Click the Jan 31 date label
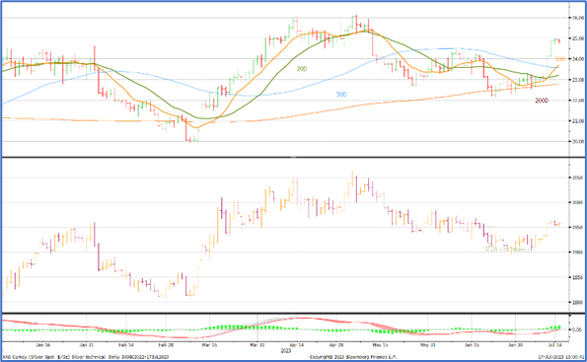Viewport: 587px width, 362px height. point(86,345)
